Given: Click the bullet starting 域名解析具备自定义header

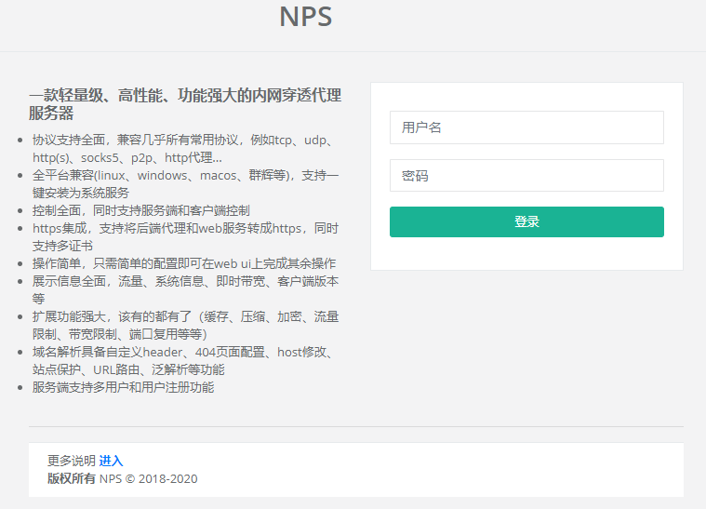Looking at the screenshot, I should click(x=183, y=361).
